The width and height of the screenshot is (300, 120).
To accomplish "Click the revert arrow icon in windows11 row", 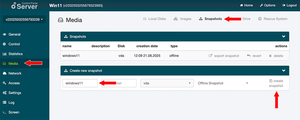I will pos(249,56).
